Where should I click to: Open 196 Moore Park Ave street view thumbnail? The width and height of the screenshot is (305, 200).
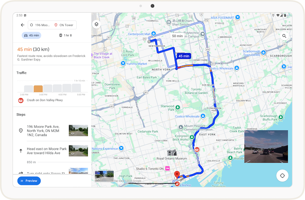(78, 131)
